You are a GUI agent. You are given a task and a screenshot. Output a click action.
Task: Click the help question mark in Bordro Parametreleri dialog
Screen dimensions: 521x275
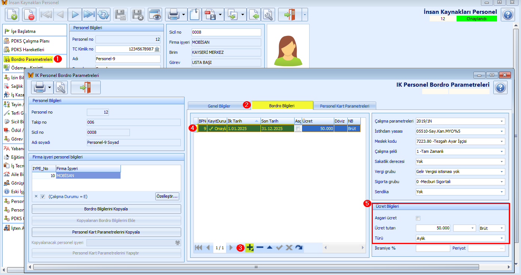500,87
